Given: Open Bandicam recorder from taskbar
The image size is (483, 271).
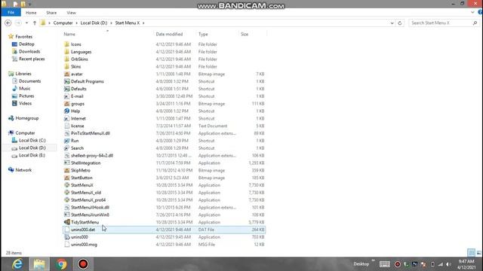Looking at the screenshot, I should point(83,264).
